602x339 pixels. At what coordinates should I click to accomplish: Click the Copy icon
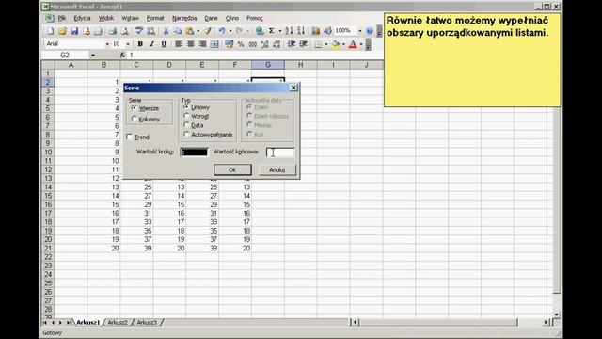pos(178,31)
